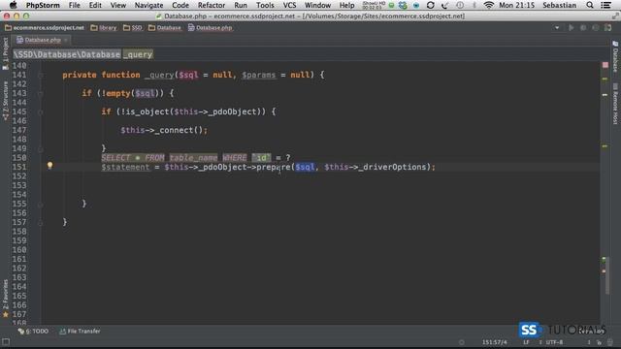Open the Run menu
This screenshot has width=621, height=349.
tap(241, 5)
